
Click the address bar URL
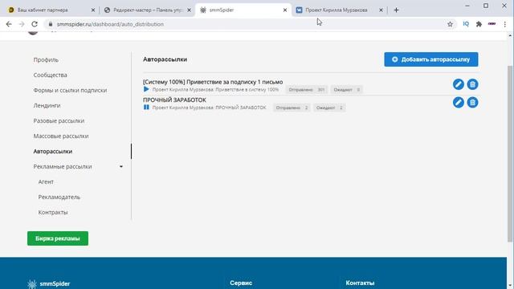110,24
